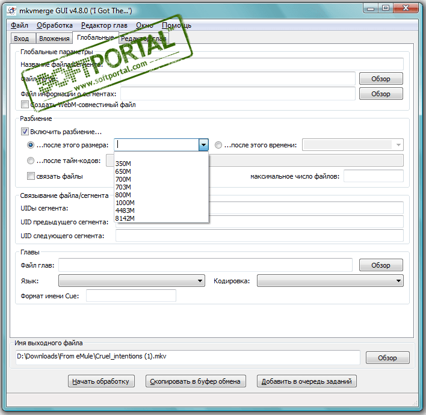Click Обзор next to Файл глав

pos(381,265)
